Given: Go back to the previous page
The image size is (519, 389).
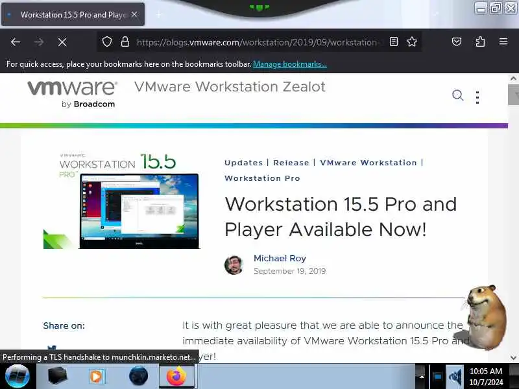Looking at the screenshot, I should 16,42.
